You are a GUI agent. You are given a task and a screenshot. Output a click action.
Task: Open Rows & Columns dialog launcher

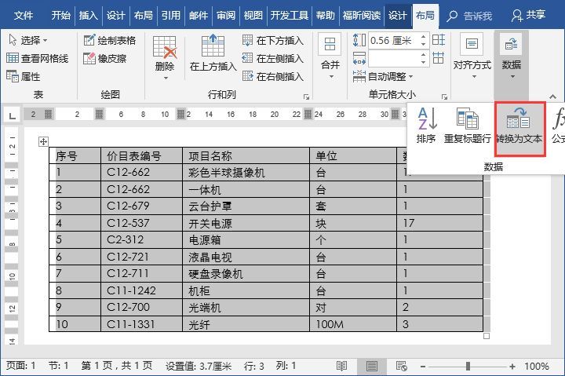click(306, 97)
